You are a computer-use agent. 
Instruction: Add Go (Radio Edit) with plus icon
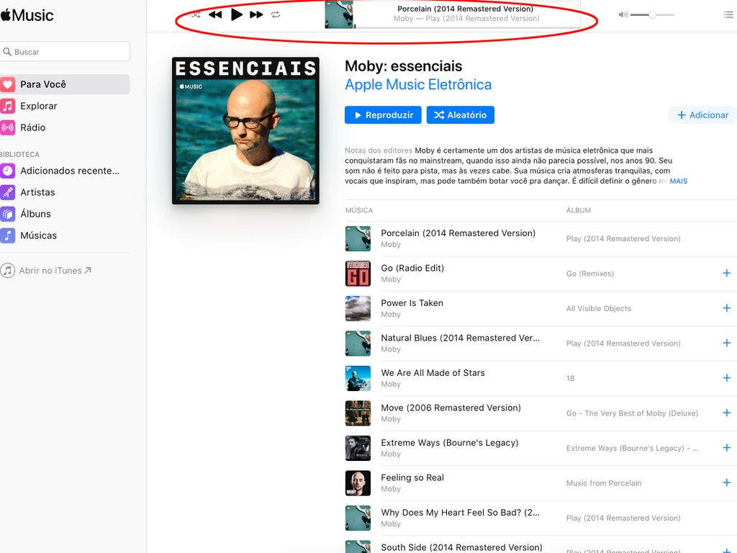727,273
